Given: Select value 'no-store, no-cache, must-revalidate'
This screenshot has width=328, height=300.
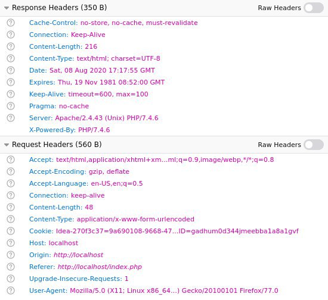Looking at the screenshot, I should tap(139, 23).
